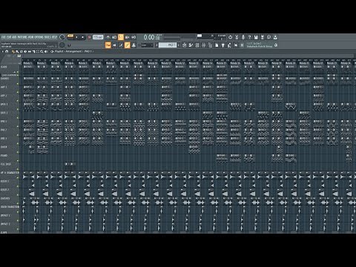
Task: Open the Channel Rack view icon
Action: tap(121, 45)
